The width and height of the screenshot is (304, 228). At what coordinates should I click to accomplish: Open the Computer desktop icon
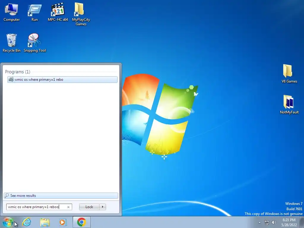tap(12, 12)
